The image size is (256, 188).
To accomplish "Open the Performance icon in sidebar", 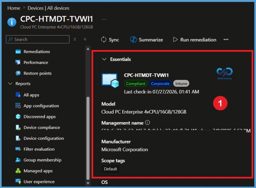I will tap(18, 62).
